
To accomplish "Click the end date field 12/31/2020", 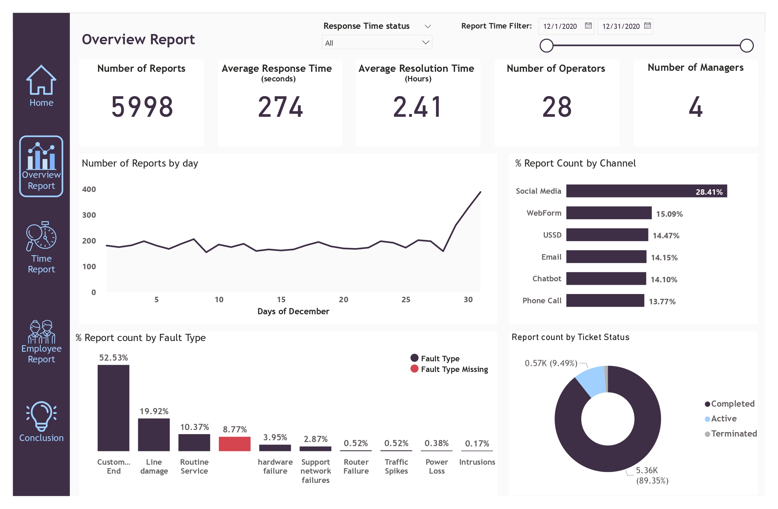I will point(621,26).
